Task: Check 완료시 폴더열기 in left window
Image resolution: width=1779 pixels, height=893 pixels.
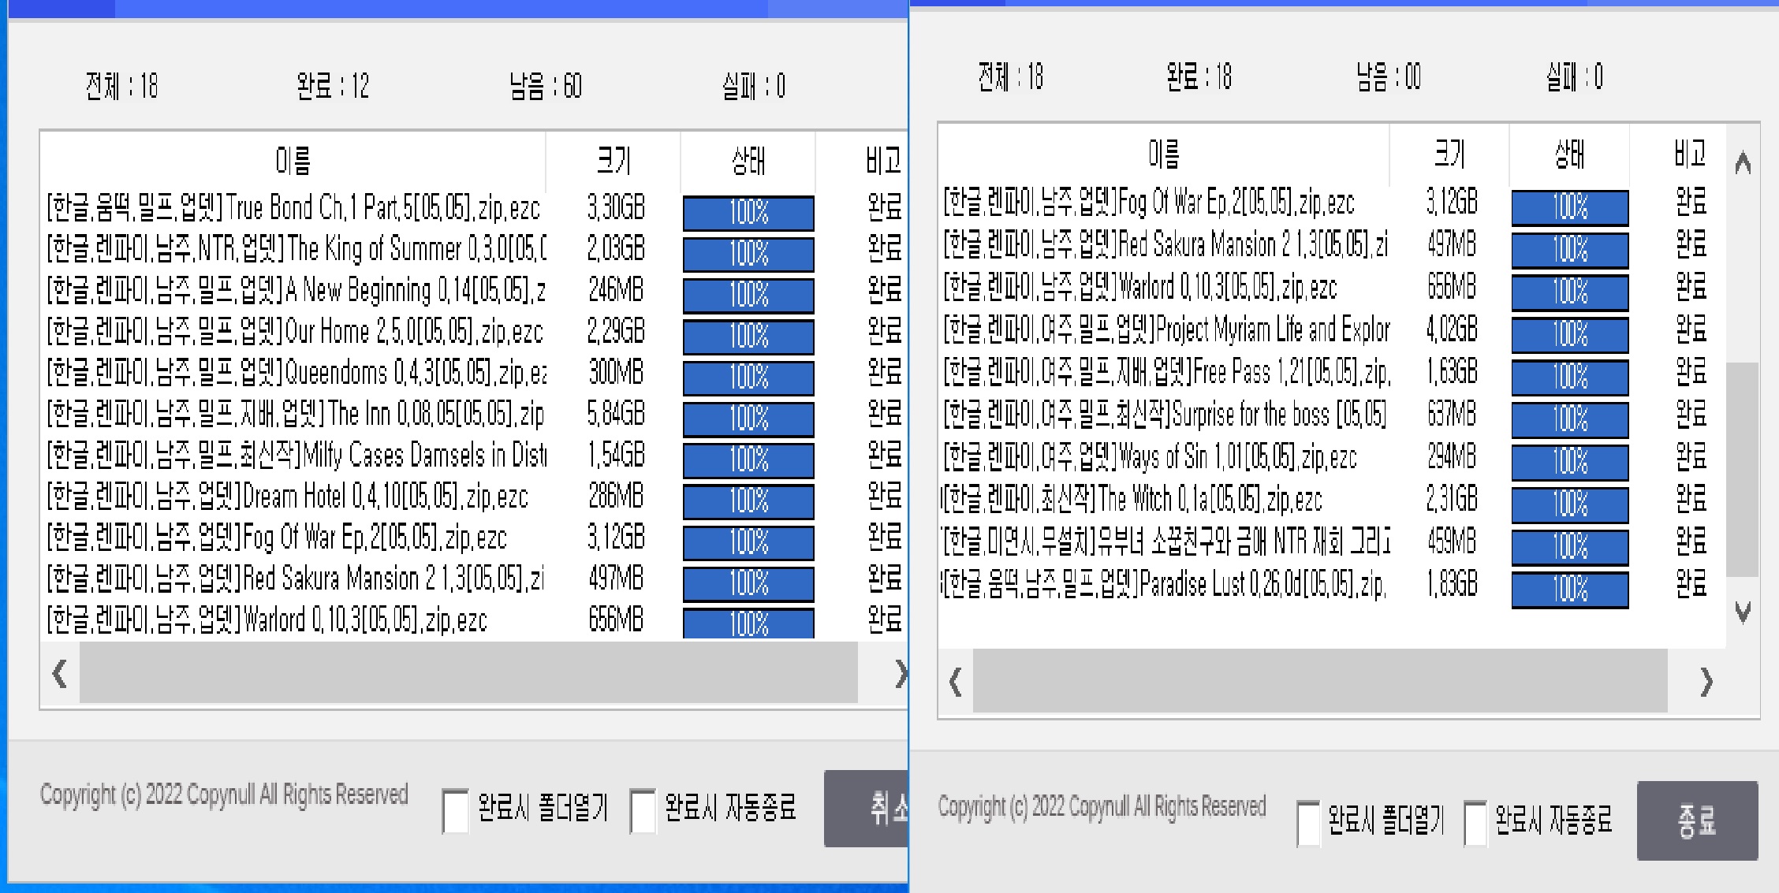Action: [x=455, y=810]
